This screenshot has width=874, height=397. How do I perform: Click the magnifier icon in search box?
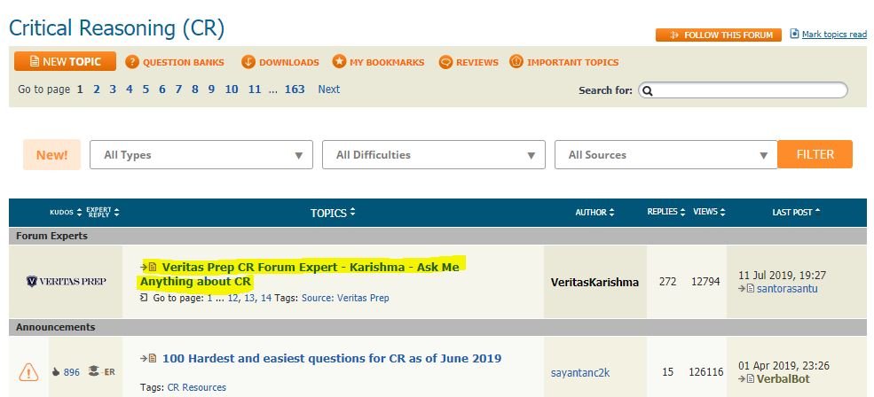(x=648, y=90)
